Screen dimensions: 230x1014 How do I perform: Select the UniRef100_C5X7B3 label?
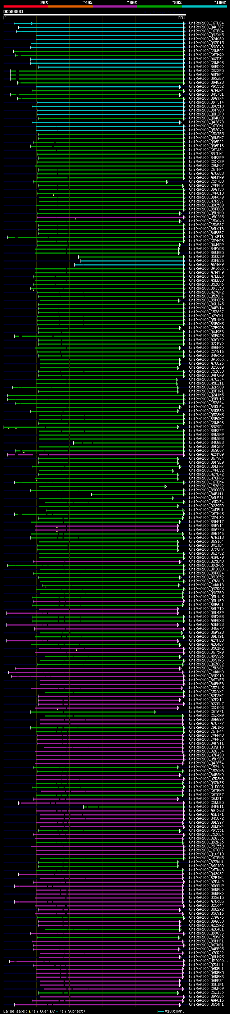click(206, 181)
